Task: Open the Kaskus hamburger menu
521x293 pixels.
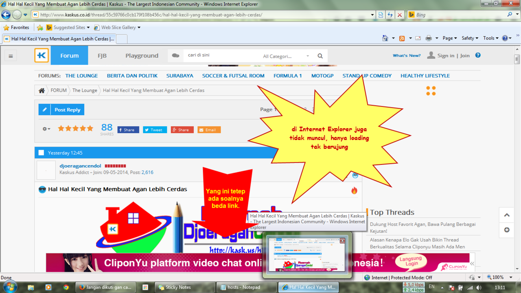Action: coord(11,56)
